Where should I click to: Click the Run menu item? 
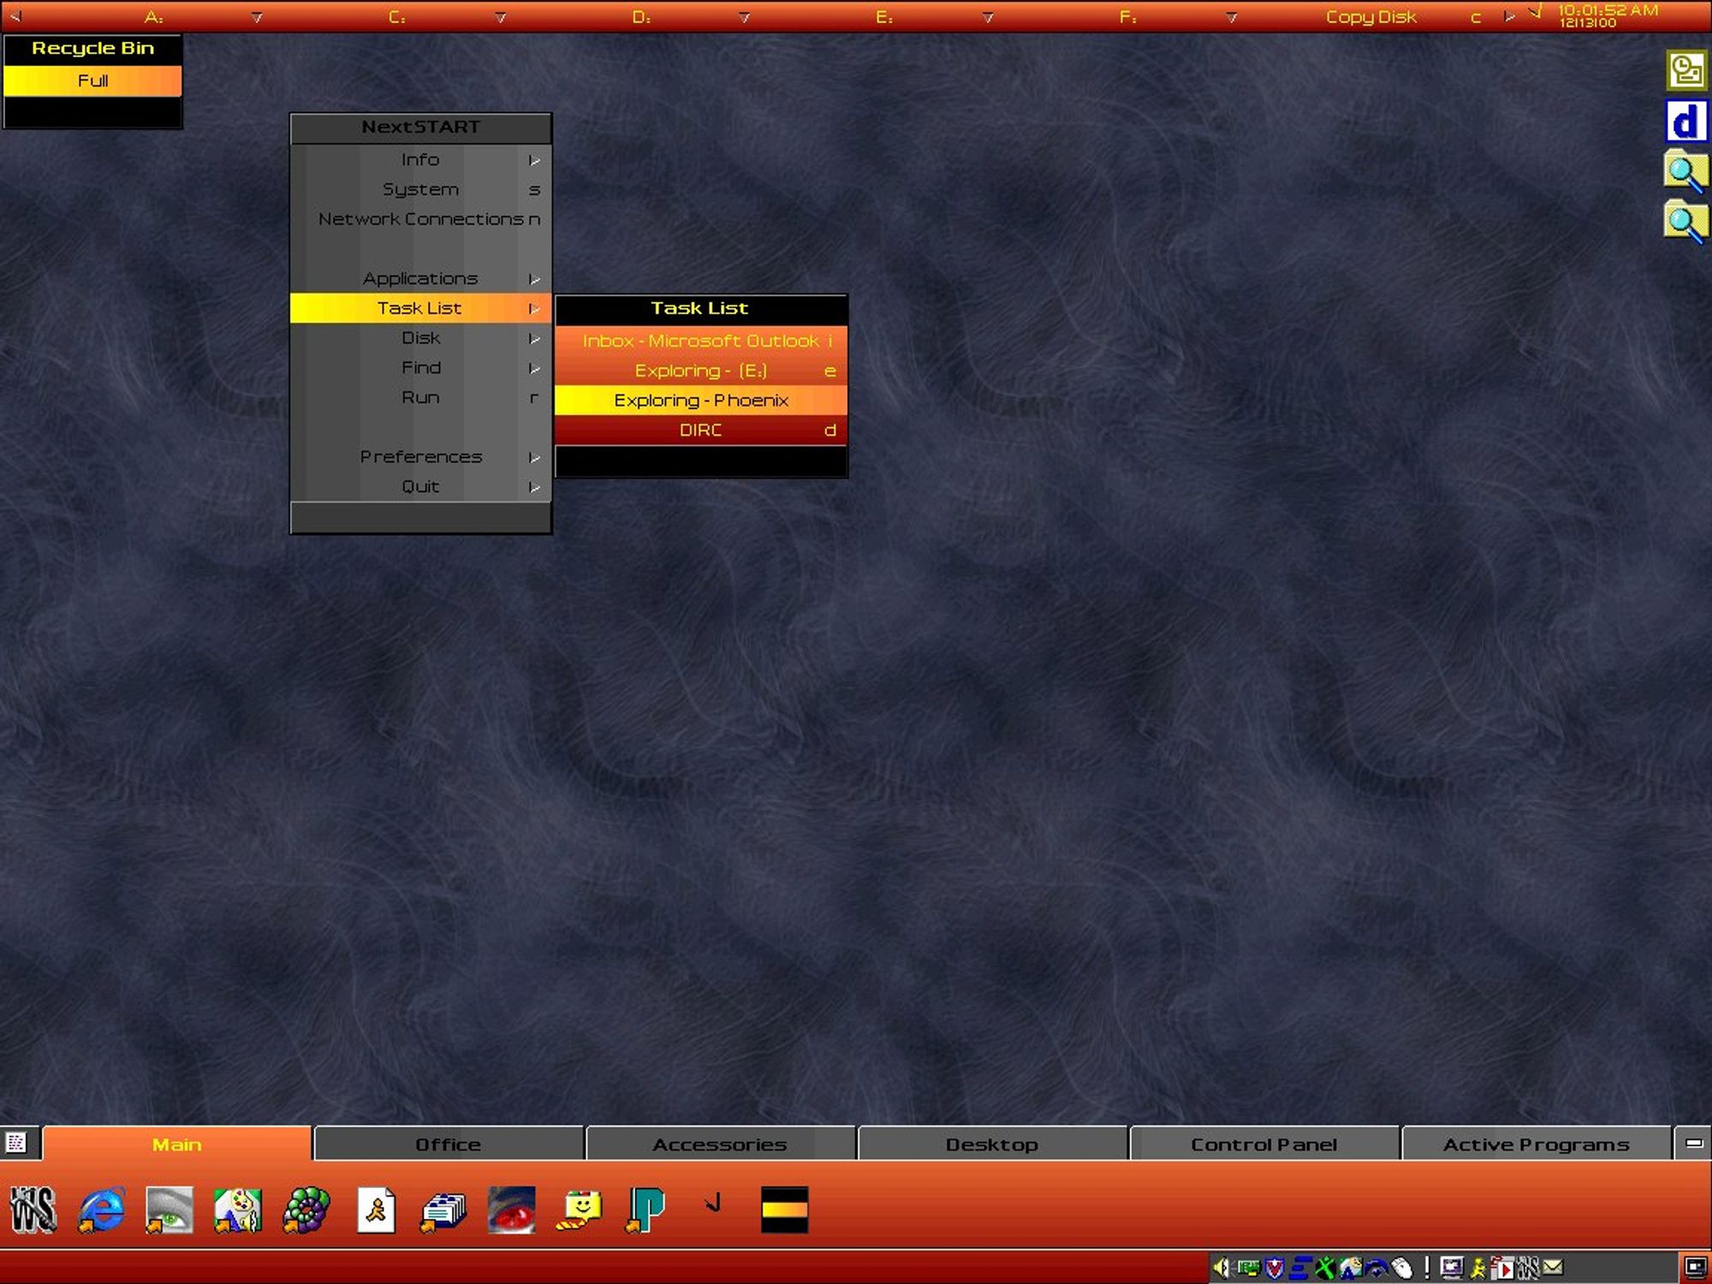420,396
